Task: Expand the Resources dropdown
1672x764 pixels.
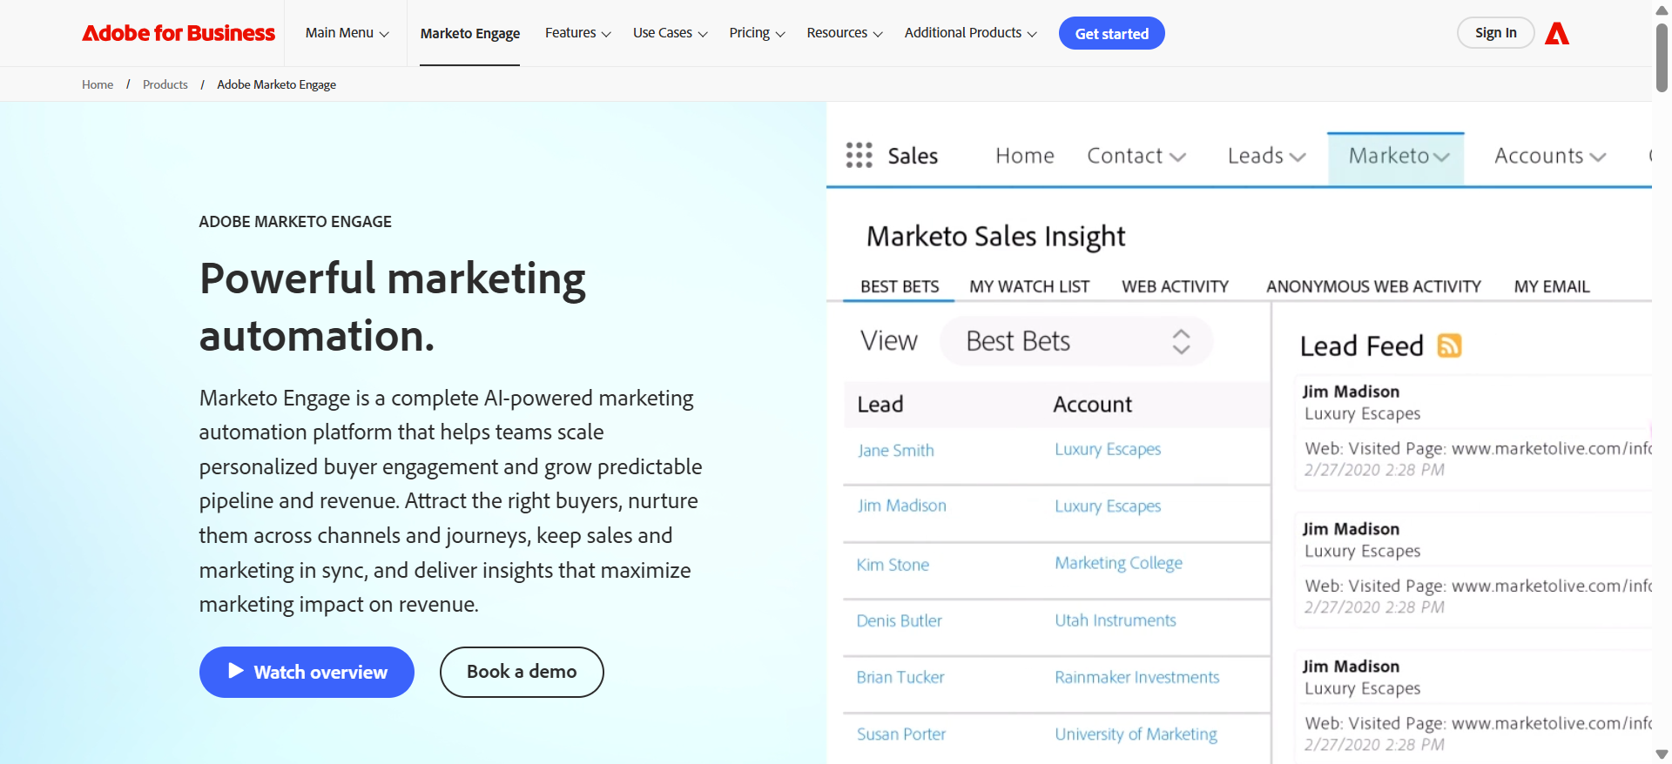Action: (844, 33)
